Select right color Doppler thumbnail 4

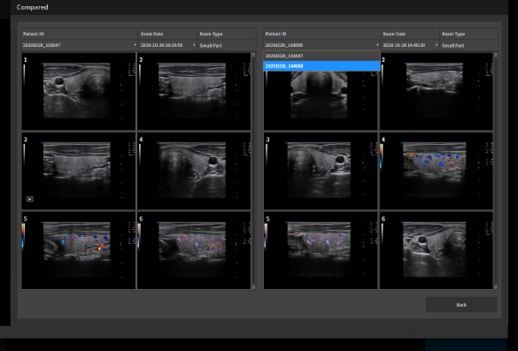pyautogui.click(x=436, y=171)
